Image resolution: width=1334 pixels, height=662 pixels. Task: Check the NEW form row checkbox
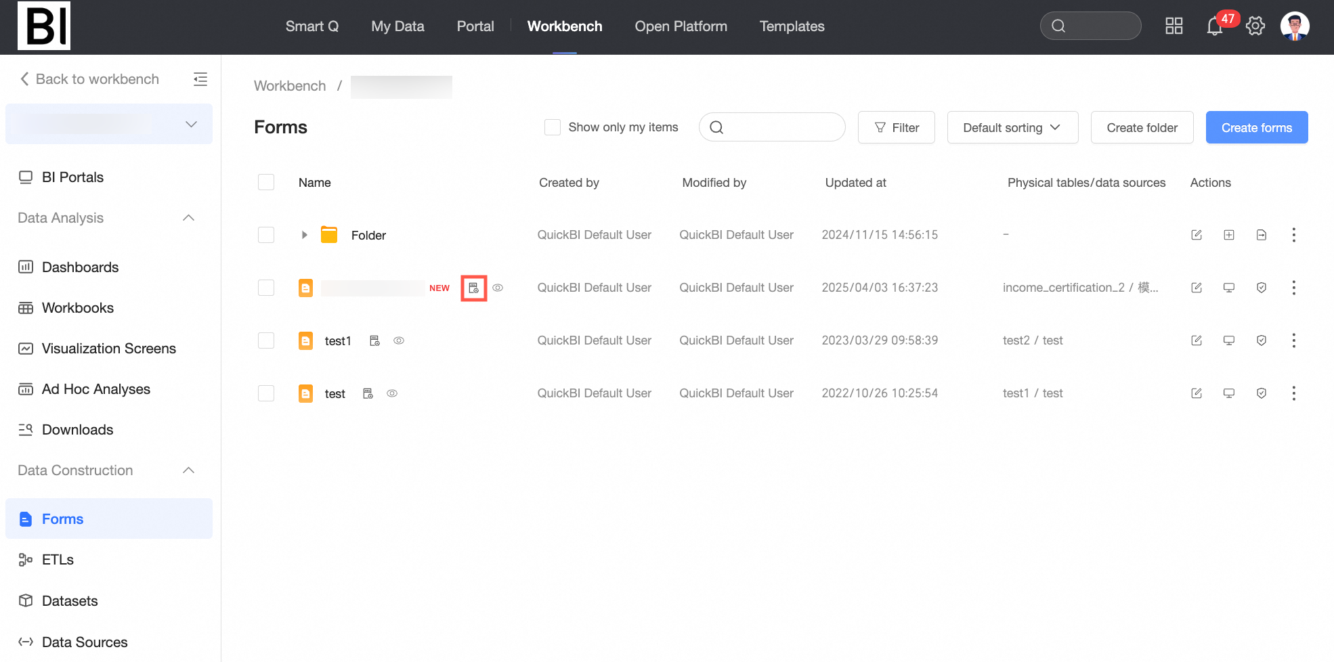[x=266, y=288]
